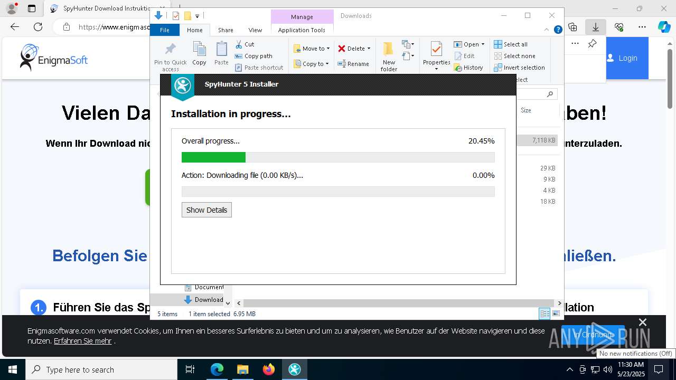Click Select all in ribbon
676x380 pixels.
[511, 44]
